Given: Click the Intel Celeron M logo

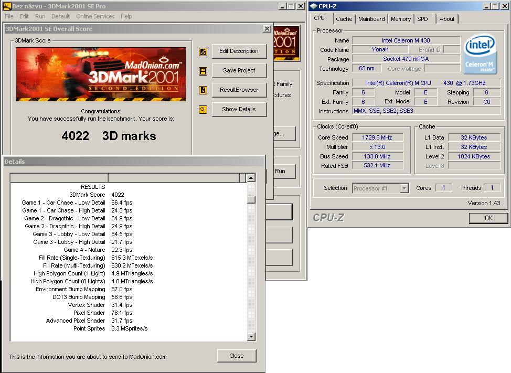Looking at the screenshot, I should [x=480, y=54].
